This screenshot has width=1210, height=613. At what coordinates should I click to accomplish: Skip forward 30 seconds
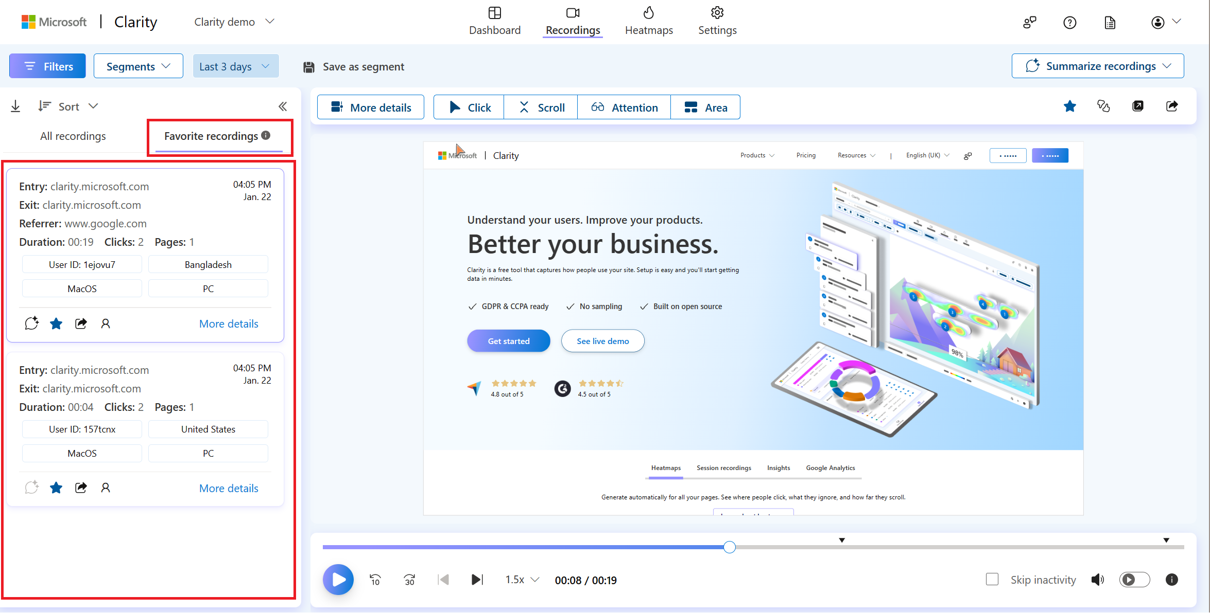point(409,580)
